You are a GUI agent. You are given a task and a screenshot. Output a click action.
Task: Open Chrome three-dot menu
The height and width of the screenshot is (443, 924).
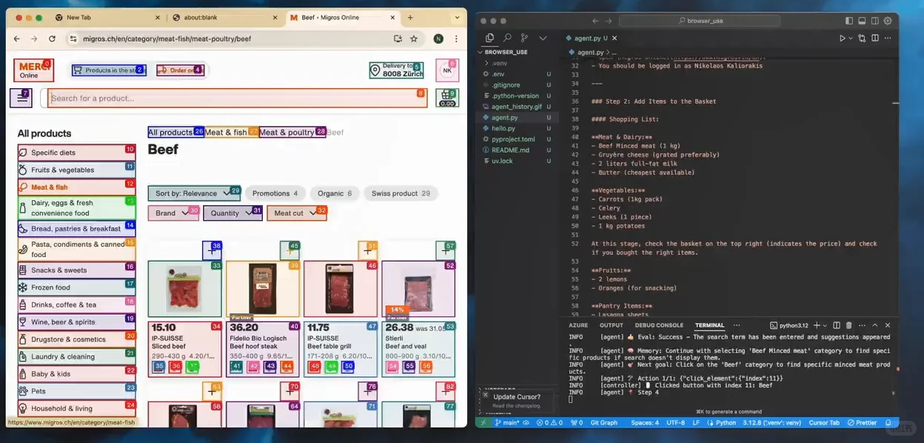455,39
